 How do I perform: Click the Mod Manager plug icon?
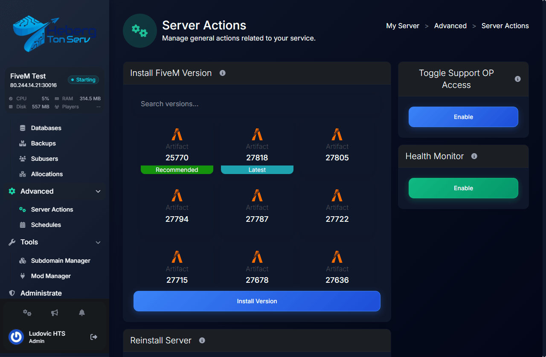coord(23,276)
